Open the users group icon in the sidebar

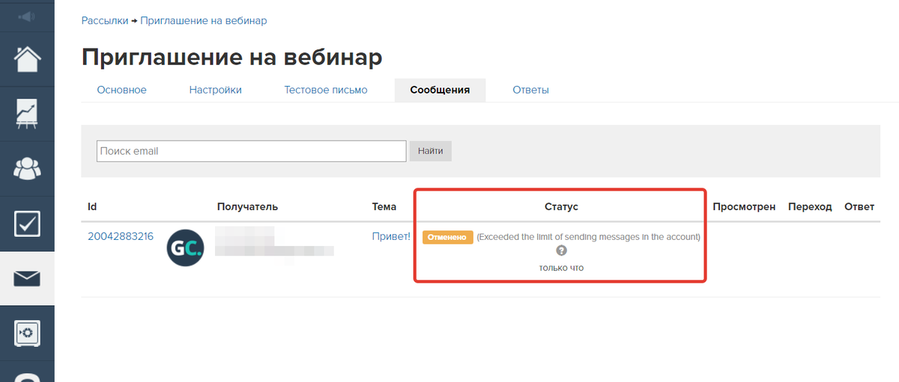27,169
